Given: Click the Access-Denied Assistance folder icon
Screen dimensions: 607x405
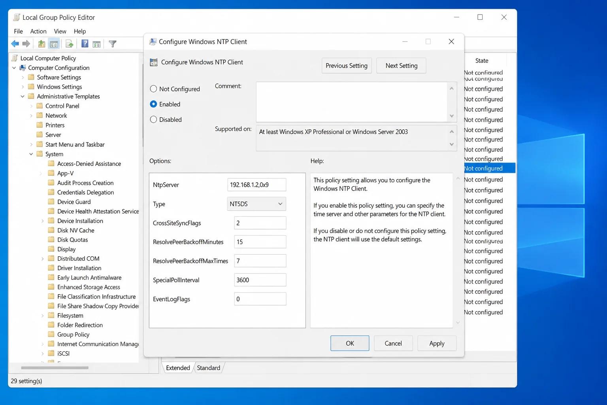Looking at the screenshot, I should [x=51, y=163].
